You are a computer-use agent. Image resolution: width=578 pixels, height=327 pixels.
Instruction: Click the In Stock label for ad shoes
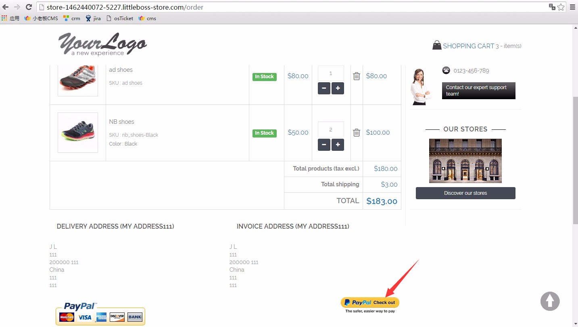[x=265, y=77]
